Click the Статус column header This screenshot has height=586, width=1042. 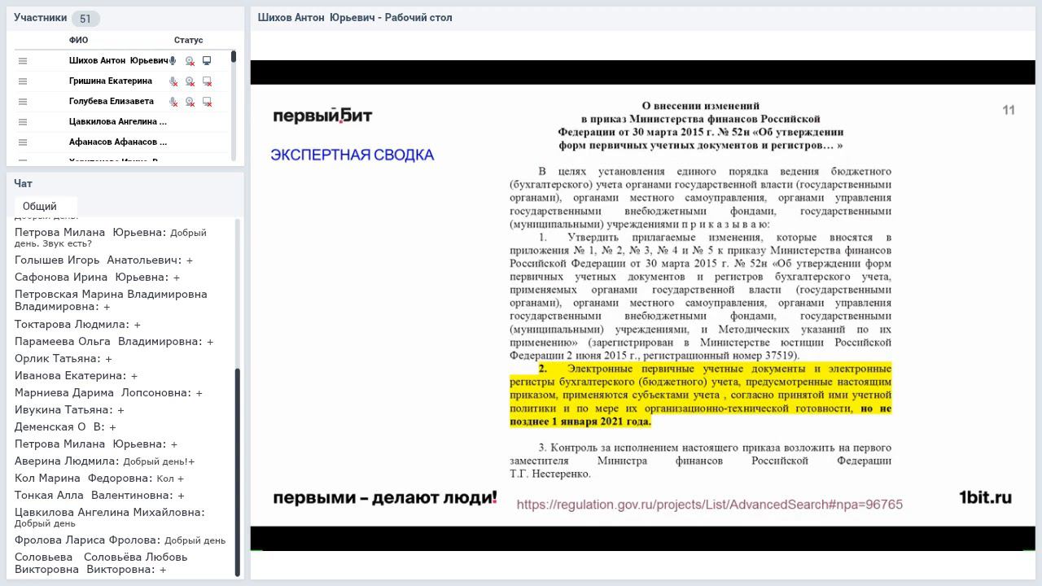tap(188, 40)
